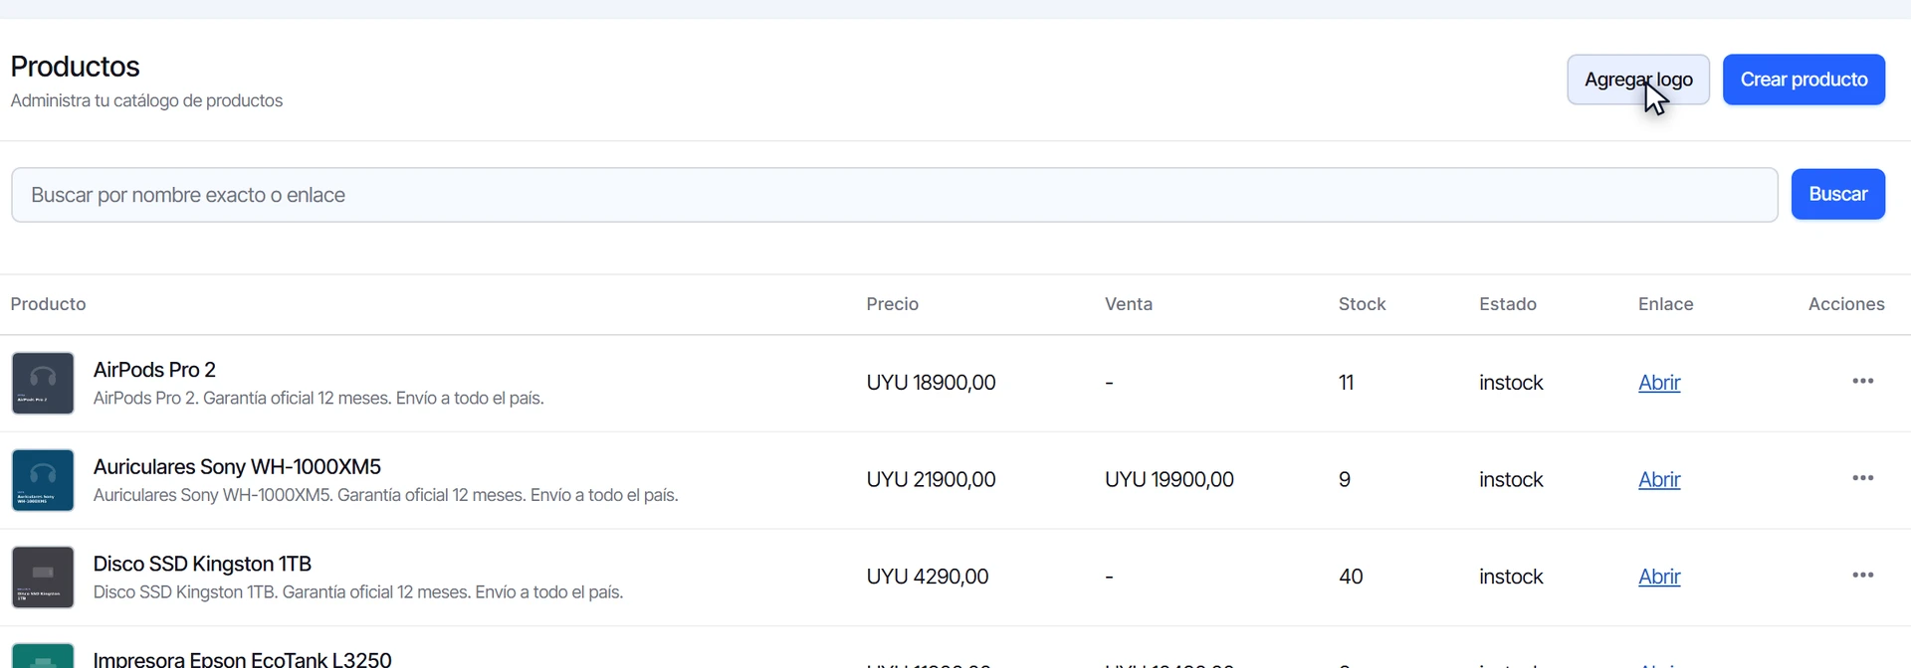Click the Enlace column header
This screenshot has height=668, width=1911.
coord(1665,304)
